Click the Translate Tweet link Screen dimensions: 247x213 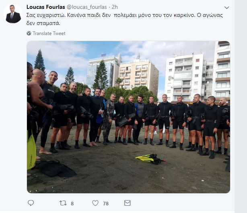coord(49,33)
